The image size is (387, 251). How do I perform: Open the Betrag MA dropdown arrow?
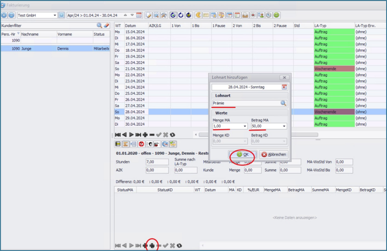(284, 126)
